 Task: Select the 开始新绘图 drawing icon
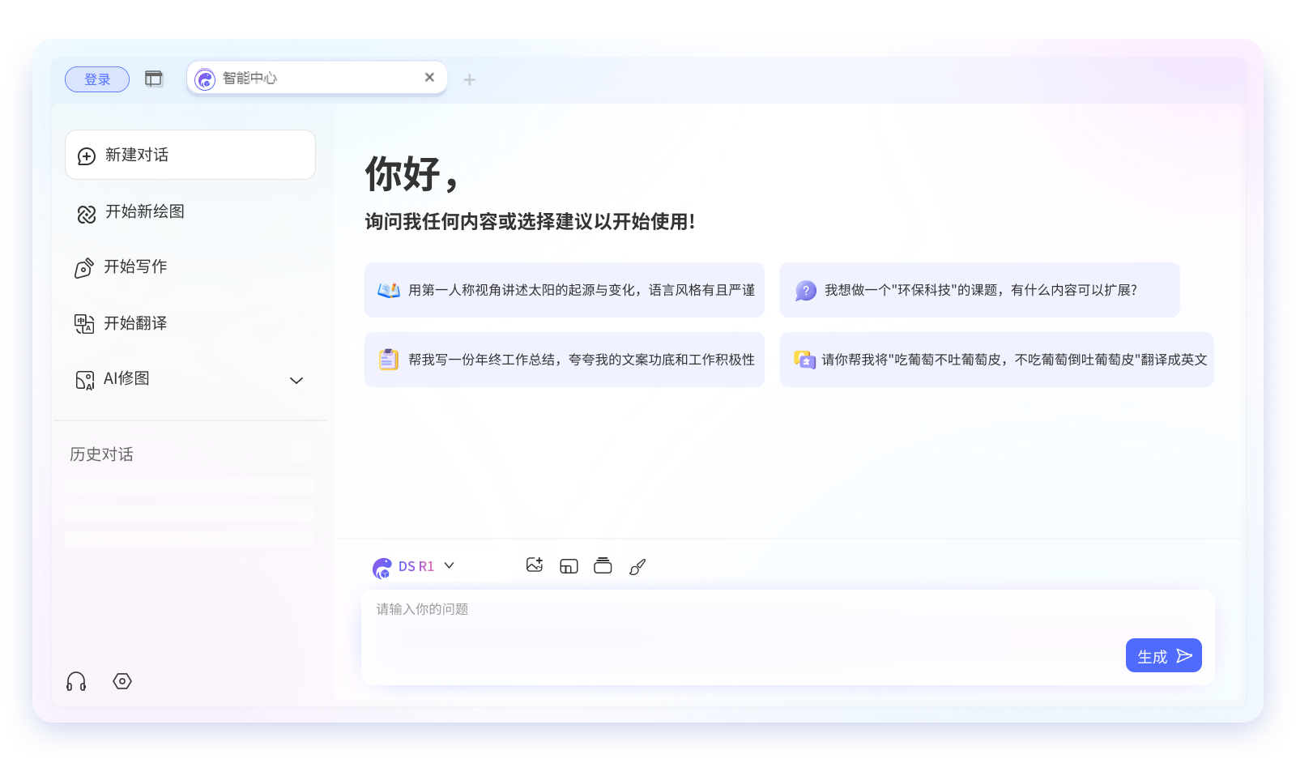pyautogui.click(x=84, y=212)
